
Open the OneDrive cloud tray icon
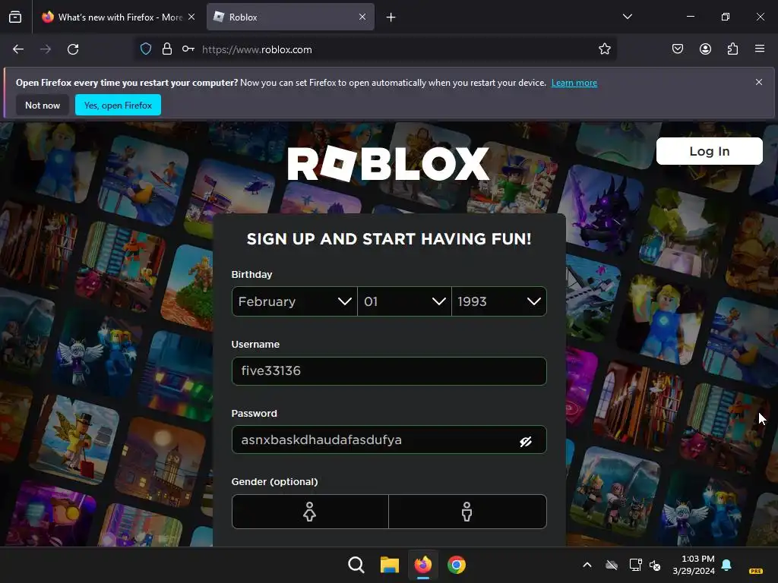[612, 565]
